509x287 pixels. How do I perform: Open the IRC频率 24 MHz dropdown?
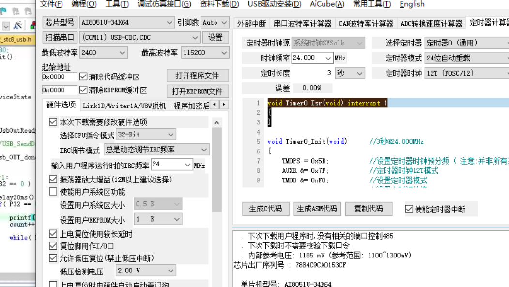click(x=172, y=165)
